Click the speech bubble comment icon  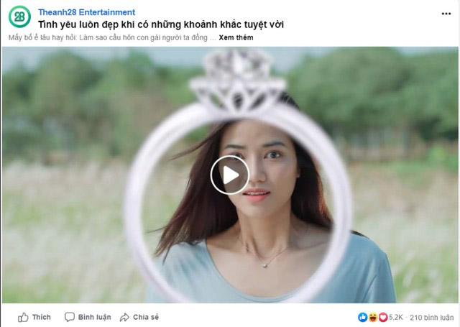coord(70,317)
